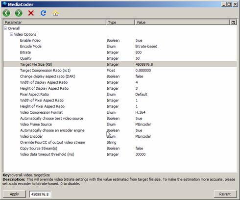This screenshot has width=240, height=200.
Task: Click the false value for Copy Source Stream(s)
Action: click(x=139, y=149)
